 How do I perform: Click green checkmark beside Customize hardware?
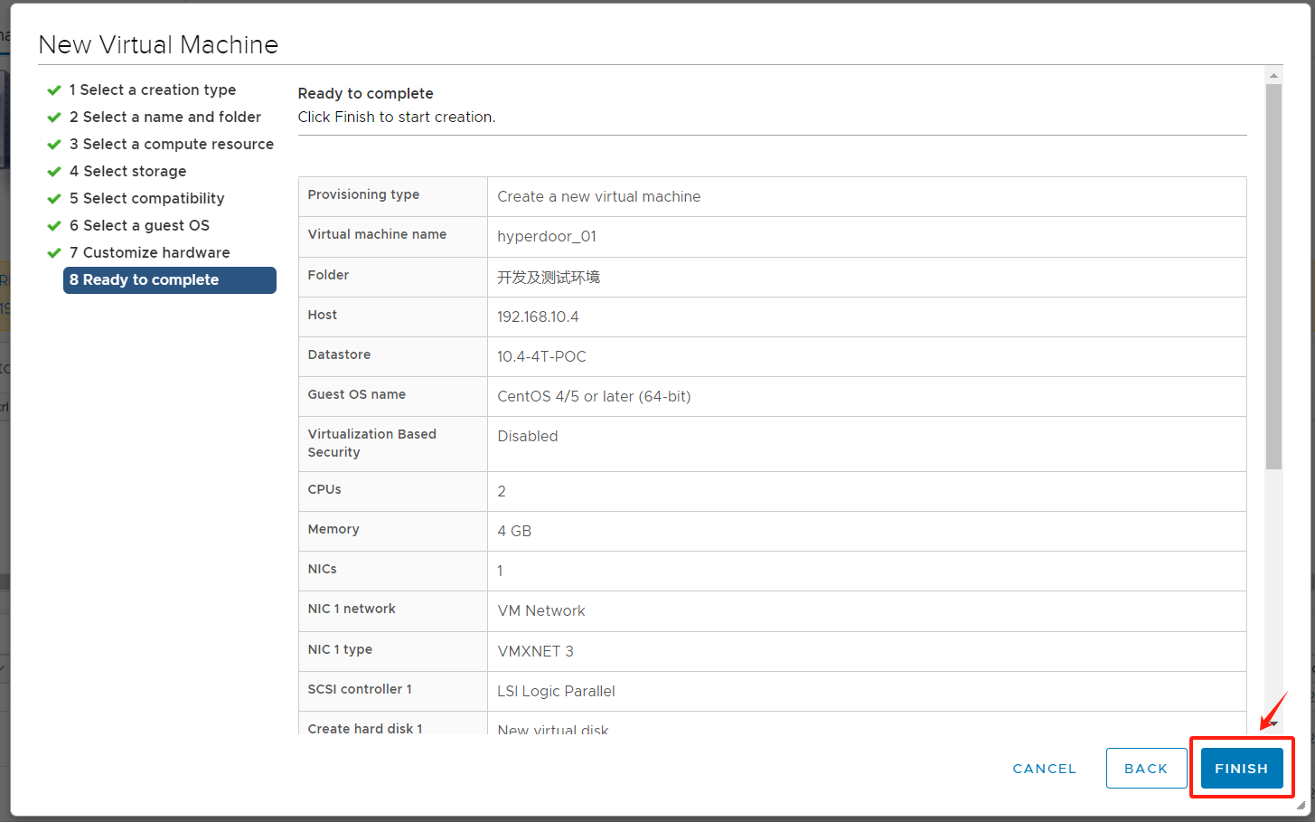(54, 253)
